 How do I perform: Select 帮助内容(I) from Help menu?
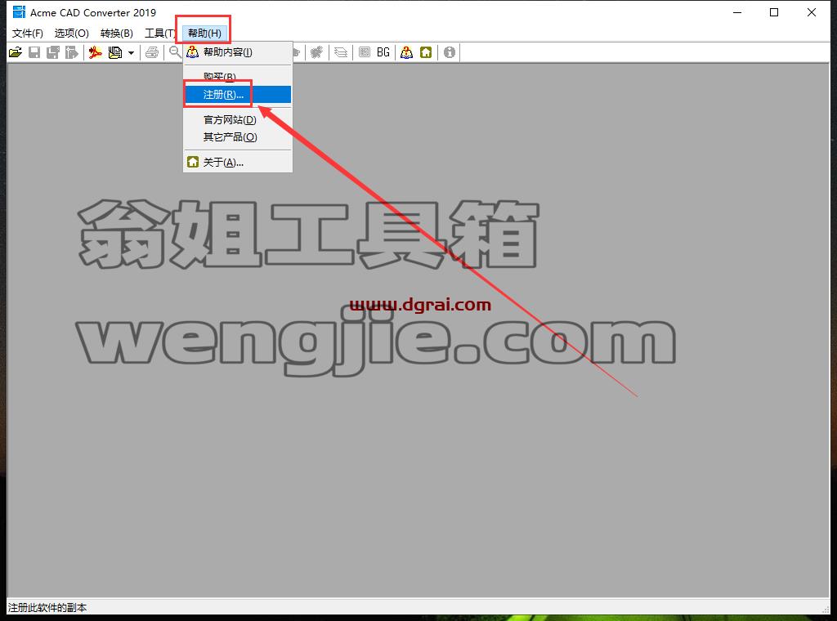point(238,52)
